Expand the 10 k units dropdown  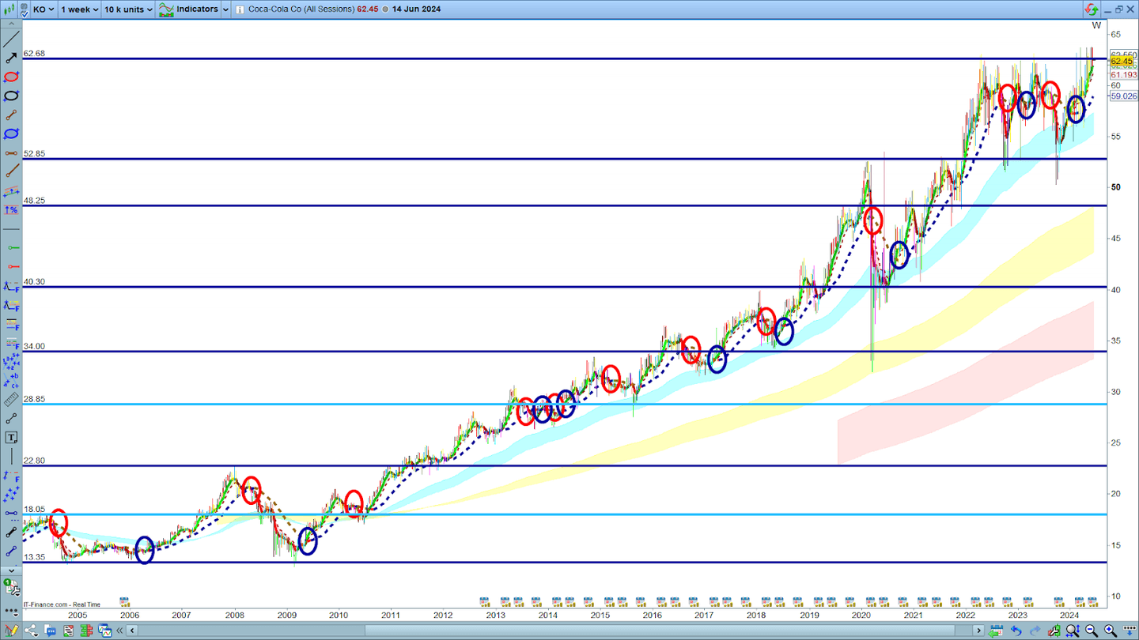coord(128,9)
